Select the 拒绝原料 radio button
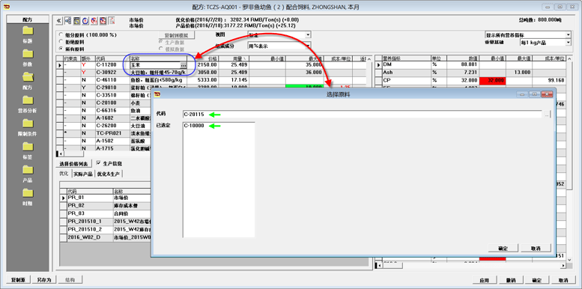582x289 pixels. pyautogui.click(x=61, y=42)
